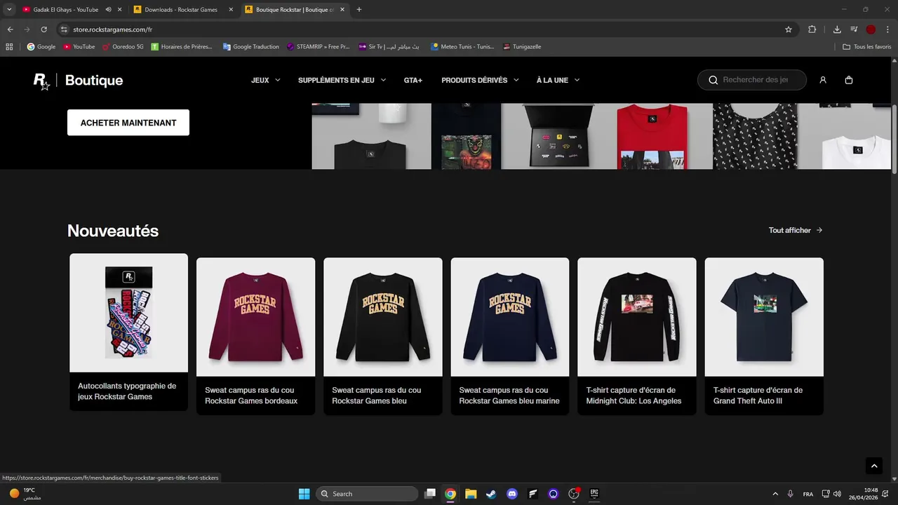Open the Grand Theft Auto III T-shirt image
This screenshot has height=505, width=898.
764,317
